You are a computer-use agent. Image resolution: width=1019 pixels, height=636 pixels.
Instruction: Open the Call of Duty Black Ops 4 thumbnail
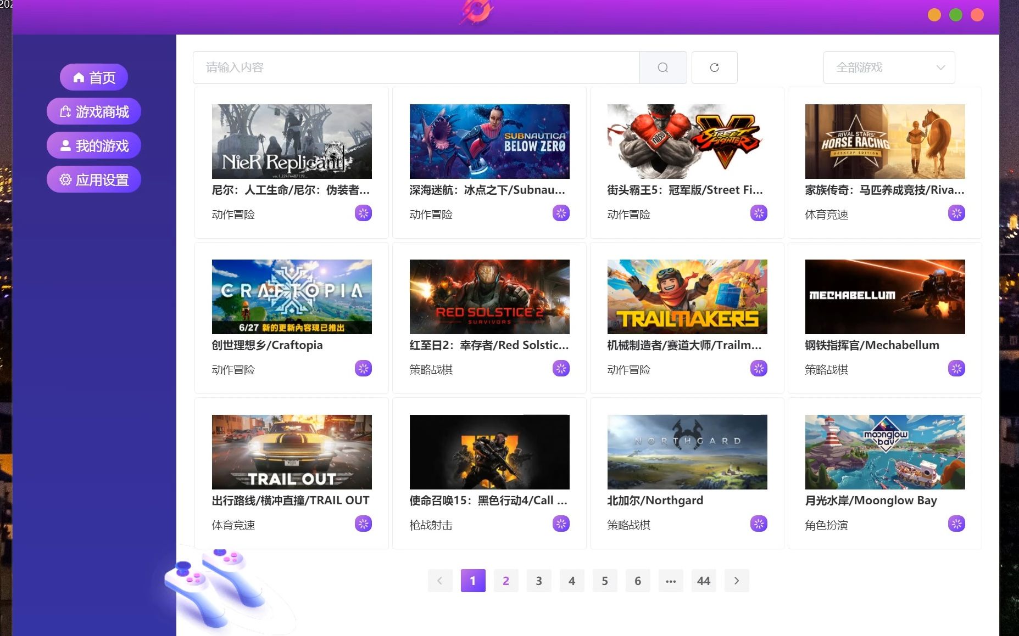tap(489, 452)
